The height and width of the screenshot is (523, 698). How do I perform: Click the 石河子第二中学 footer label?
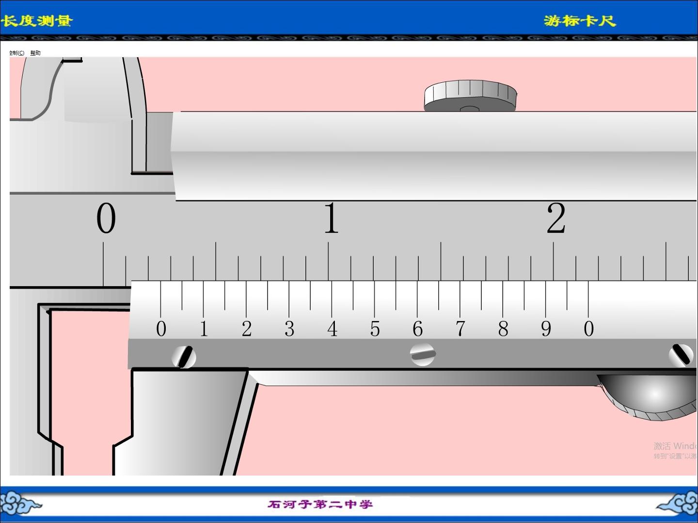pos(320,504)
